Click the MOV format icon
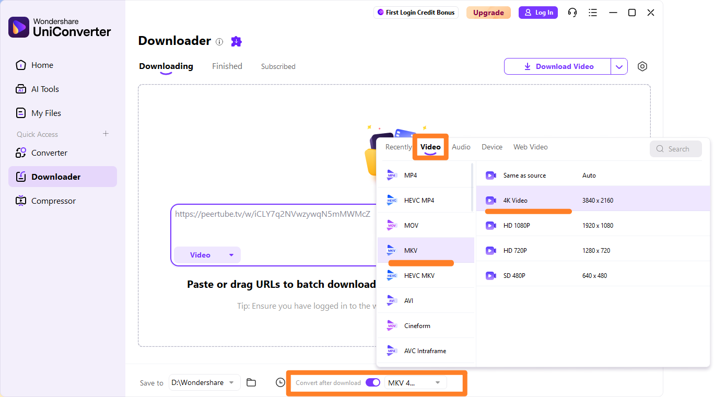The width and height of the screenshot is (714, 397). (x=392, y=226)
